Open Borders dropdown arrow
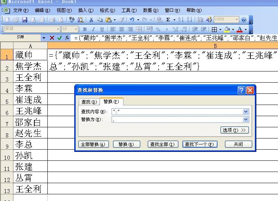The image size is (278, 201). point(220,29)
